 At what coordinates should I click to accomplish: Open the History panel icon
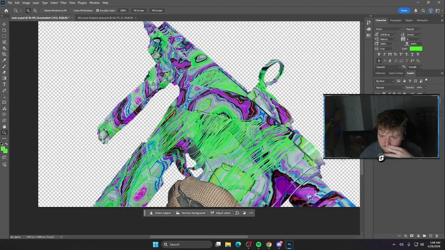pos(369,23)
